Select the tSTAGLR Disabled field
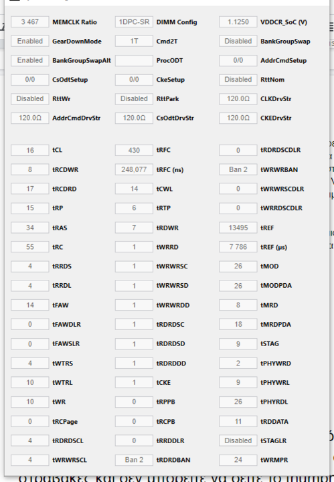The height and width of the screenshot is (482, 334). (238, 440)
